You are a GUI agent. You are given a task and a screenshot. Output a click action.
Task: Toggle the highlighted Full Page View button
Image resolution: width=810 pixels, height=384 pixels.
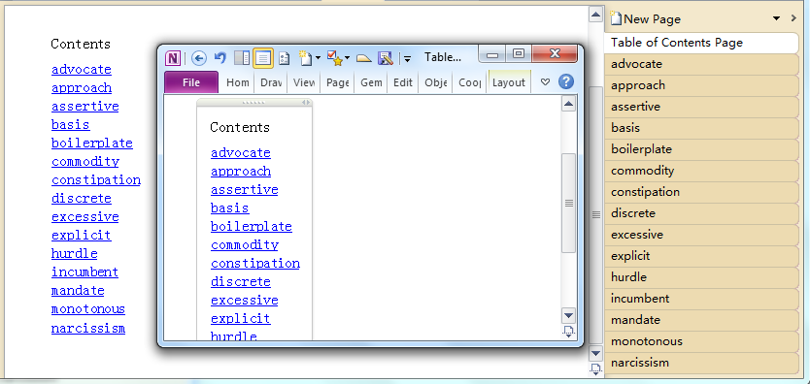(263, 58)
